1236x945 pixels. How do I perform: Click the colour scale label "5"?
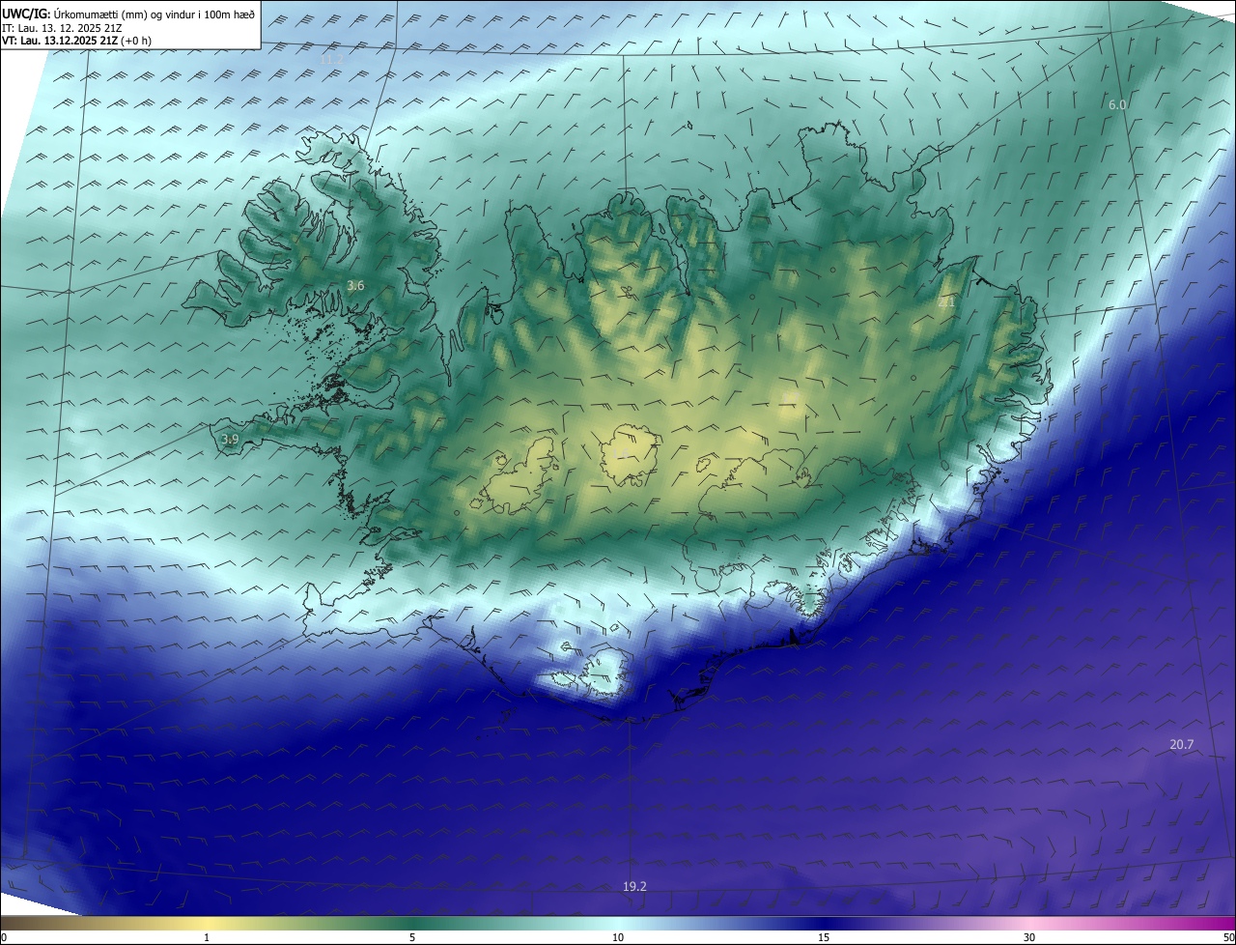412,937
